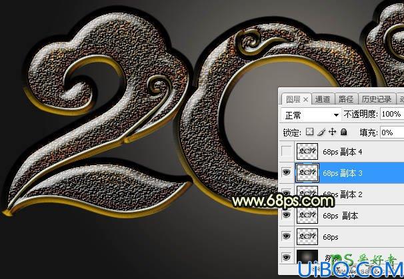Select the 68ps 副本 thumbnail
The width and height of the screenshot is (404, 279).
307,215
